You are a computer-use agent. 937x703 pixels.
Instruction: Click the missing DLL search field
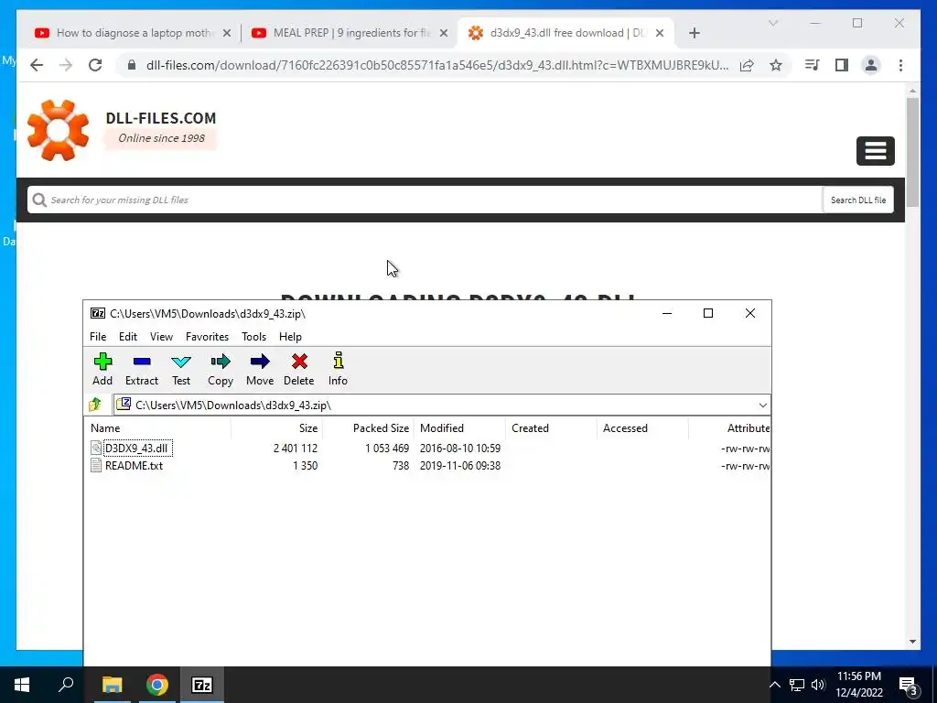tap(425, 200)
